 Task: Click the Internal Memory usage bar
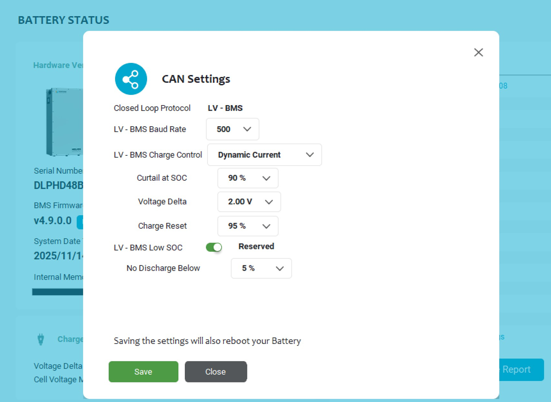(x=58, y=292)
